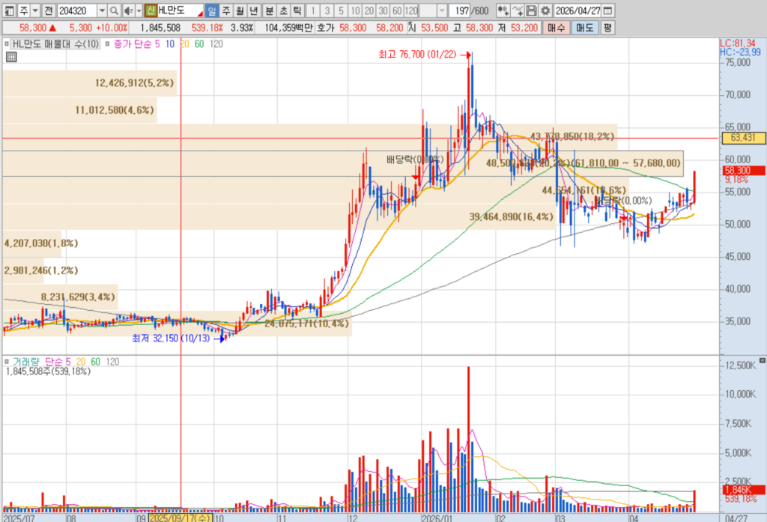Click the red corner mark in stock name box
This screenshot has height=522, width=767.
(200, 13)
